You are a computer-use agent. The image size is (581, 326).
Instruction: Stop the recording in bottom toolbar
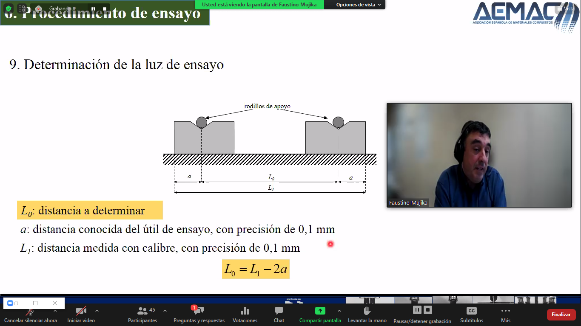[x=428, y=310]
